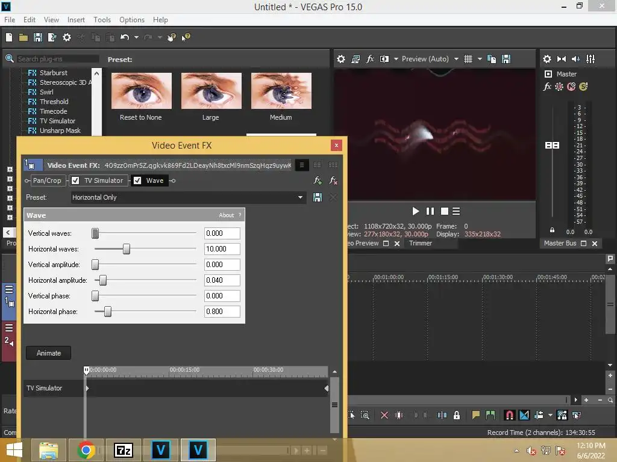Open the split screen view dropdown arrow
Viewport: 617px width, 462px height.
click(396, 59)
